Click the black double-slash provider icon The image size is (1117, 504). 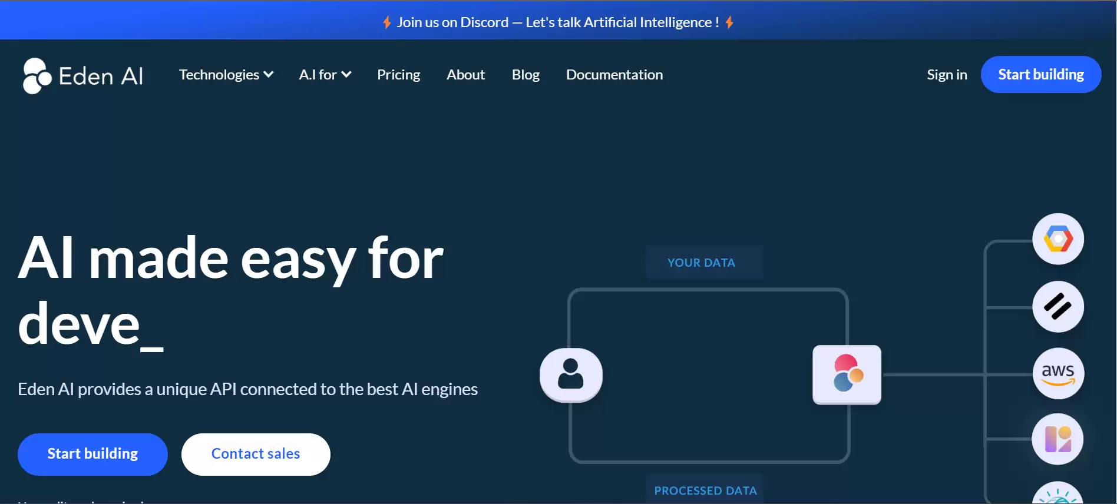point(1058,307)
